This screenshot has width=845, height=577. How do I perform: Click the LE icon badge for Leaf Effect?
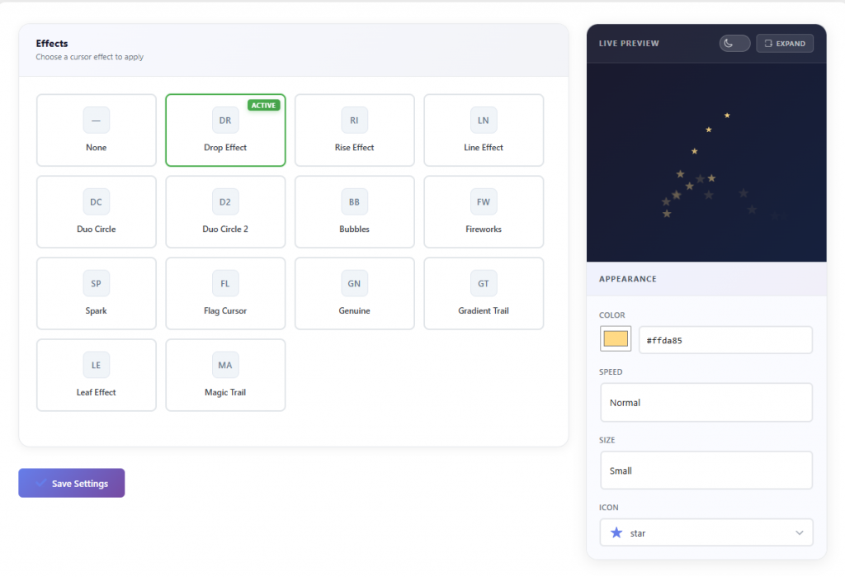tap(96, 365)
